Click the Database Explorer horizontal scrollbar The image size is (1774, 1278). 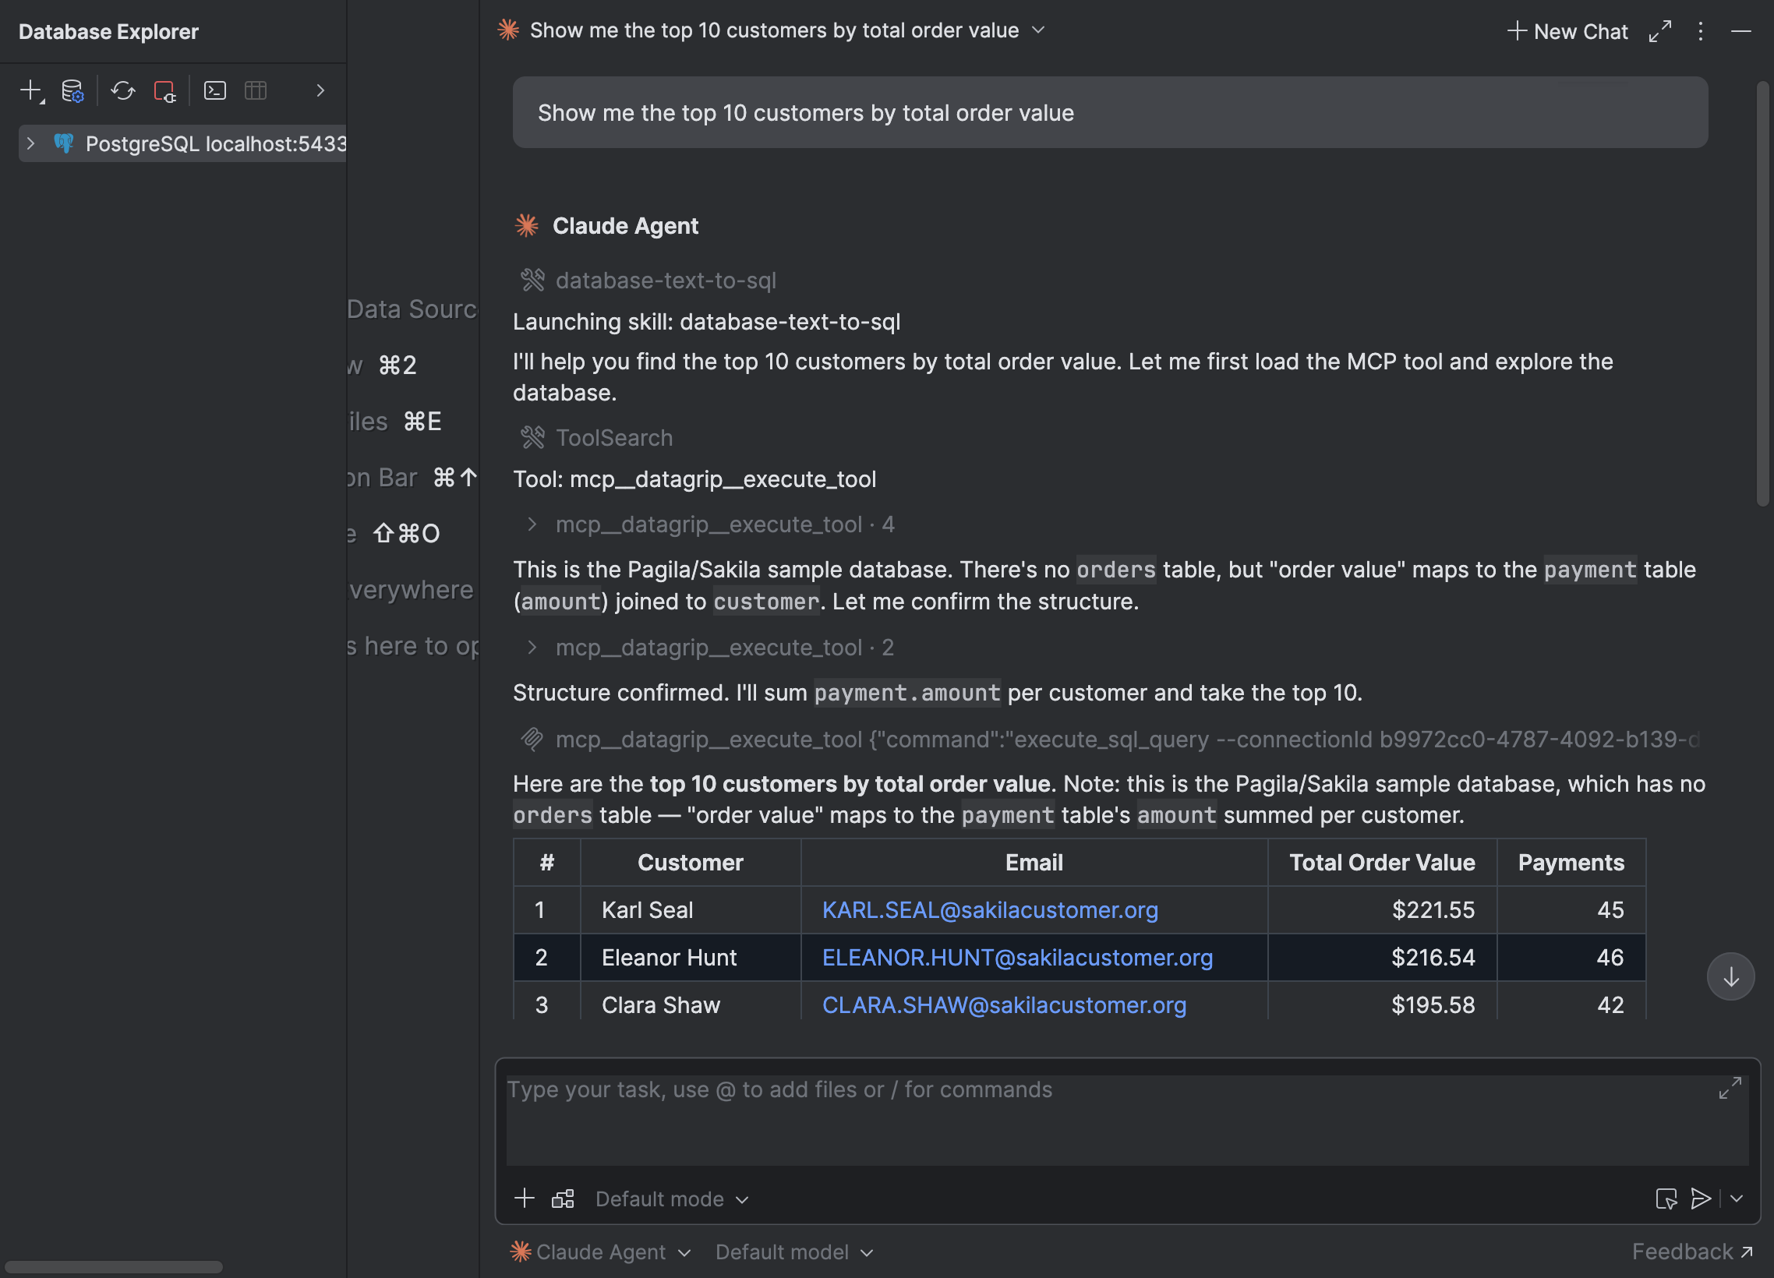(115, 1267)
